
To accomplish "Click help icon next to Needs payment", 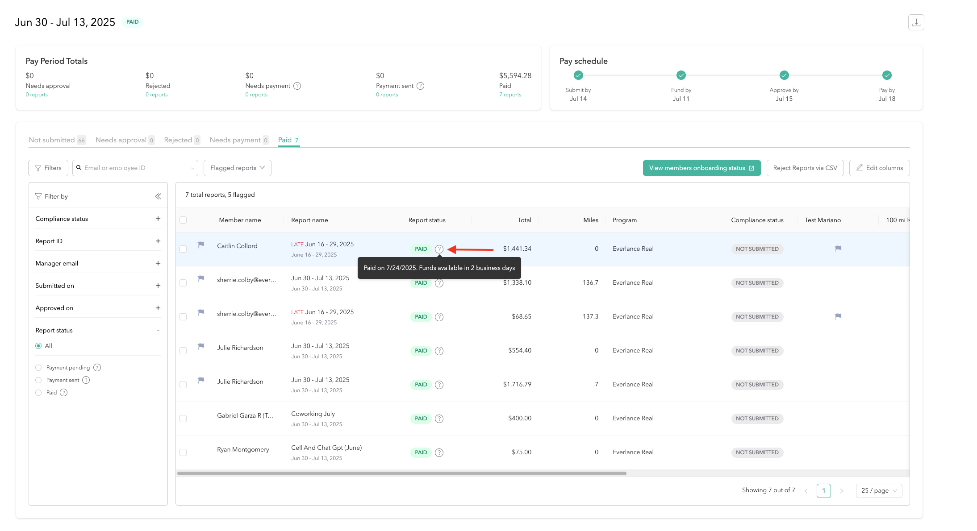I will click(297, 86).
